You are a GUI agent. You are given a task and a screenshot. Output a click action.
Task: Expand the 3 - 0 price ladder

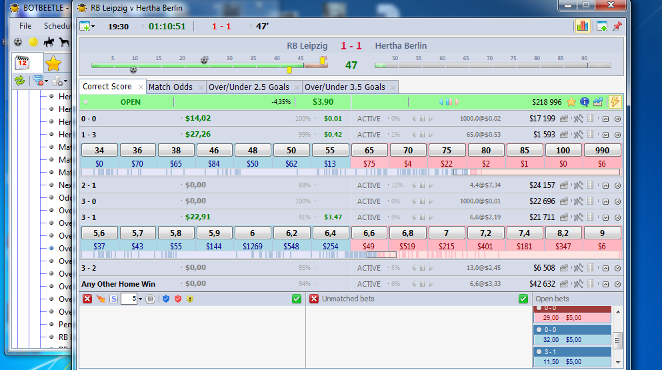click(605, 201)
